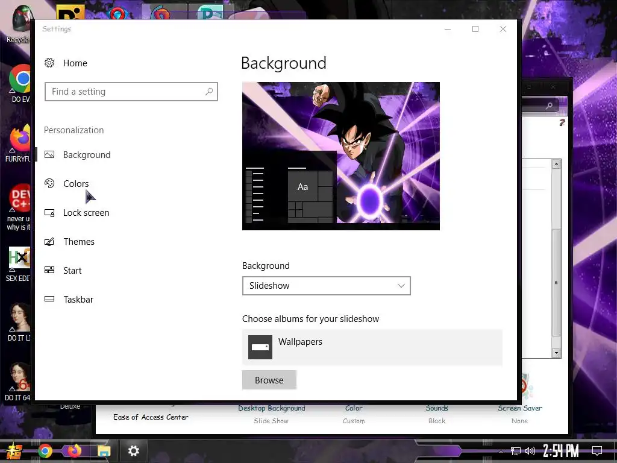Click the Settings gear taskbar icon
The width and height of the screenshot is (617, 463).
pos(133,451)
